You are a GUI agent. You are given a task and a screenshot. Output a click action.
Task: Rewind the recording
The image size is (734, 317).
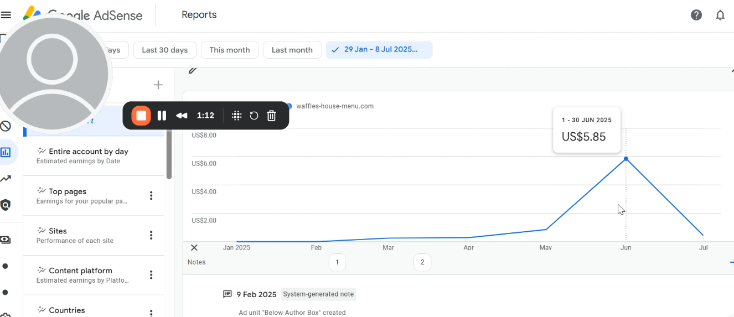(x=182, y=116)
